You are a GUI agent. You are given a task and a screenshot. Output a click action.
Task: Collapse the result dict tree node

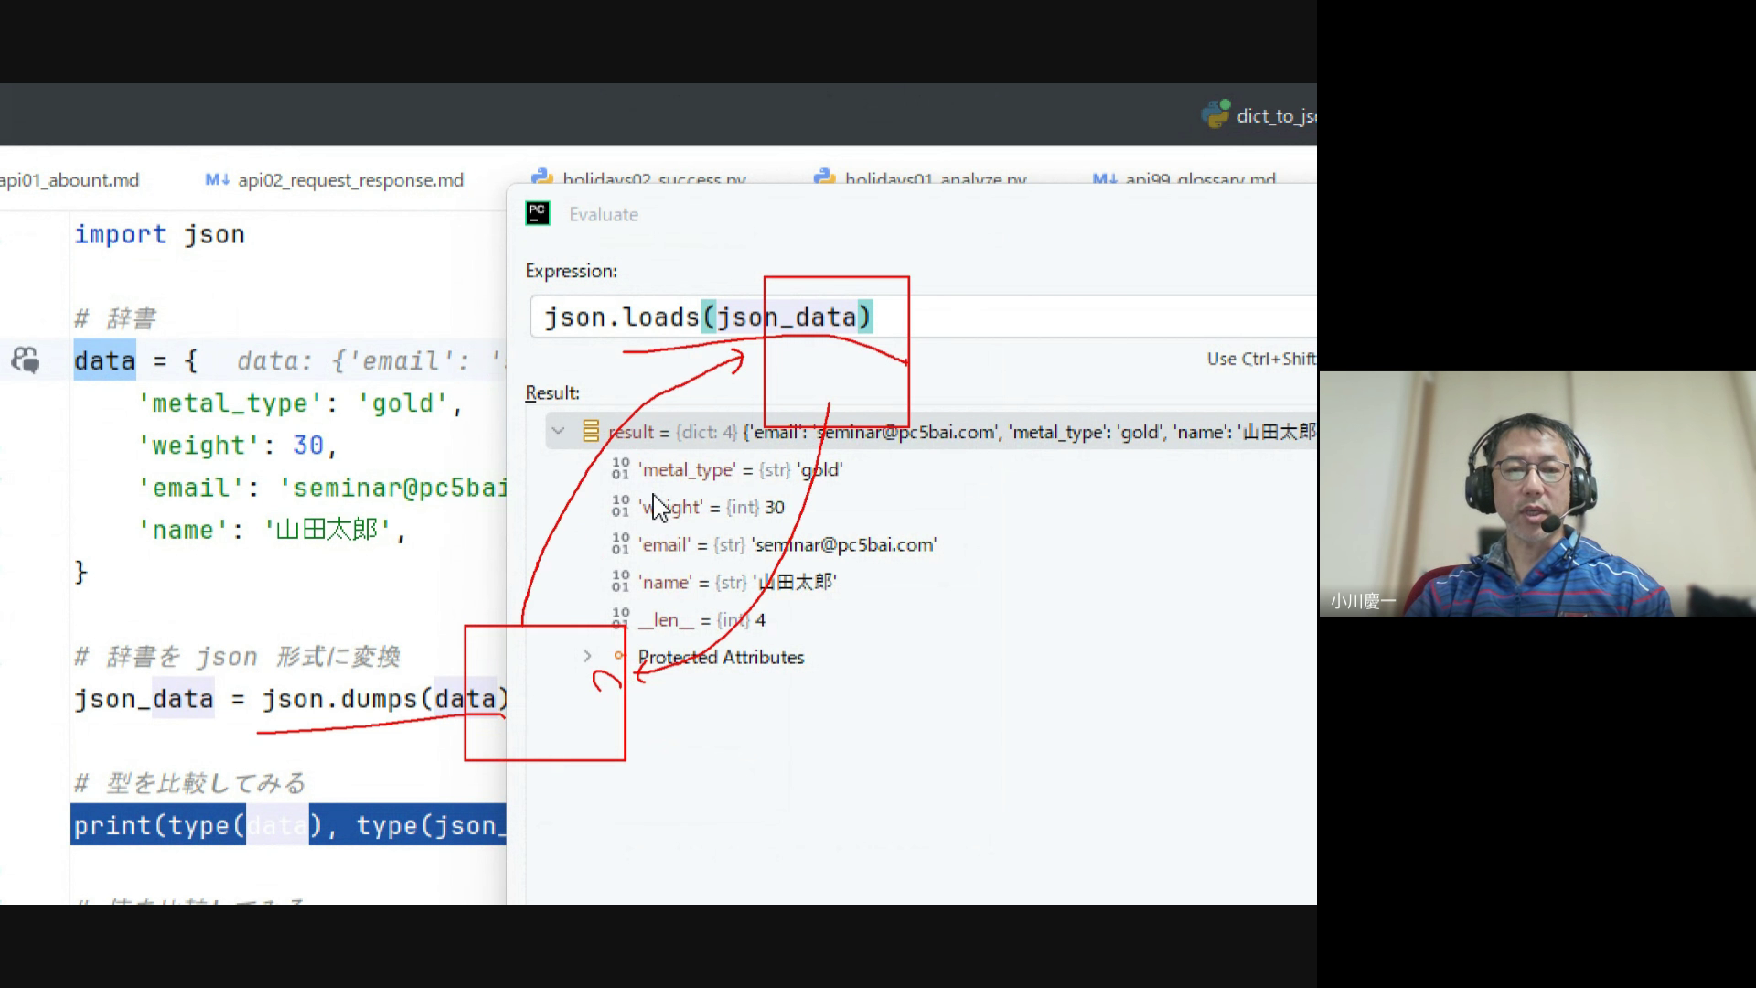tap(559, 431)
